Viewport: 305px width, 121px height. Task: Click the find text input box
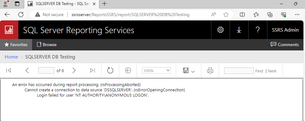(239, 71)
